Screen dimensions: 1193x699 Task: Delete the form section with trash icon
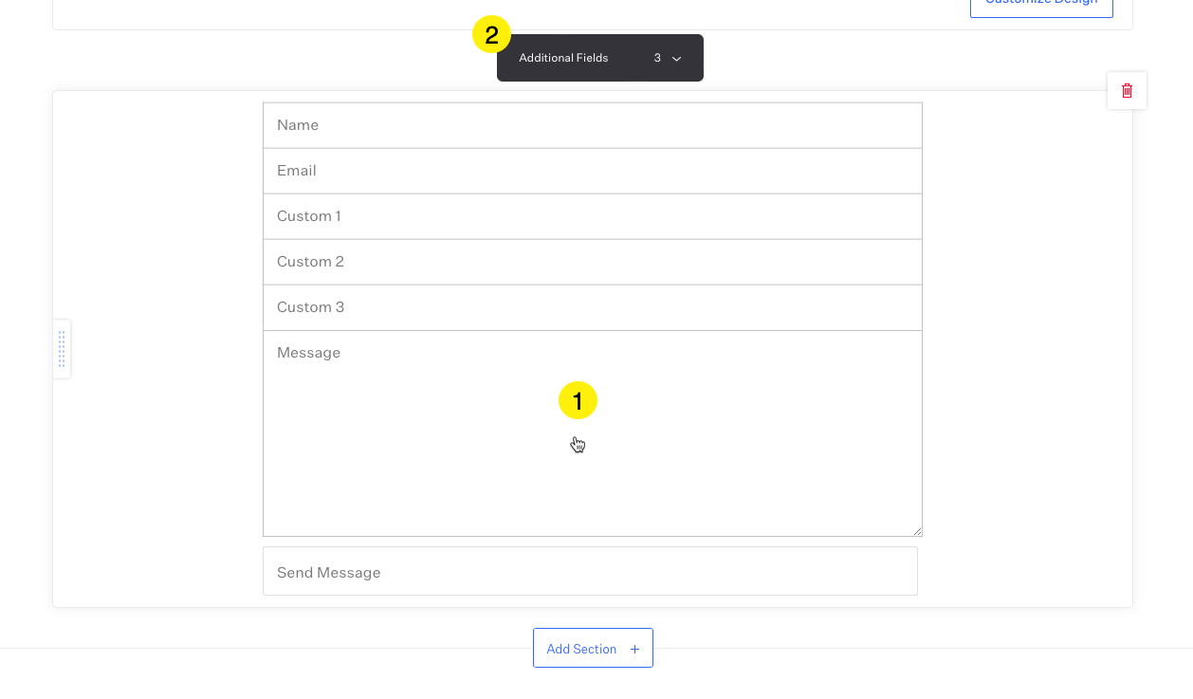point(1127,91)
